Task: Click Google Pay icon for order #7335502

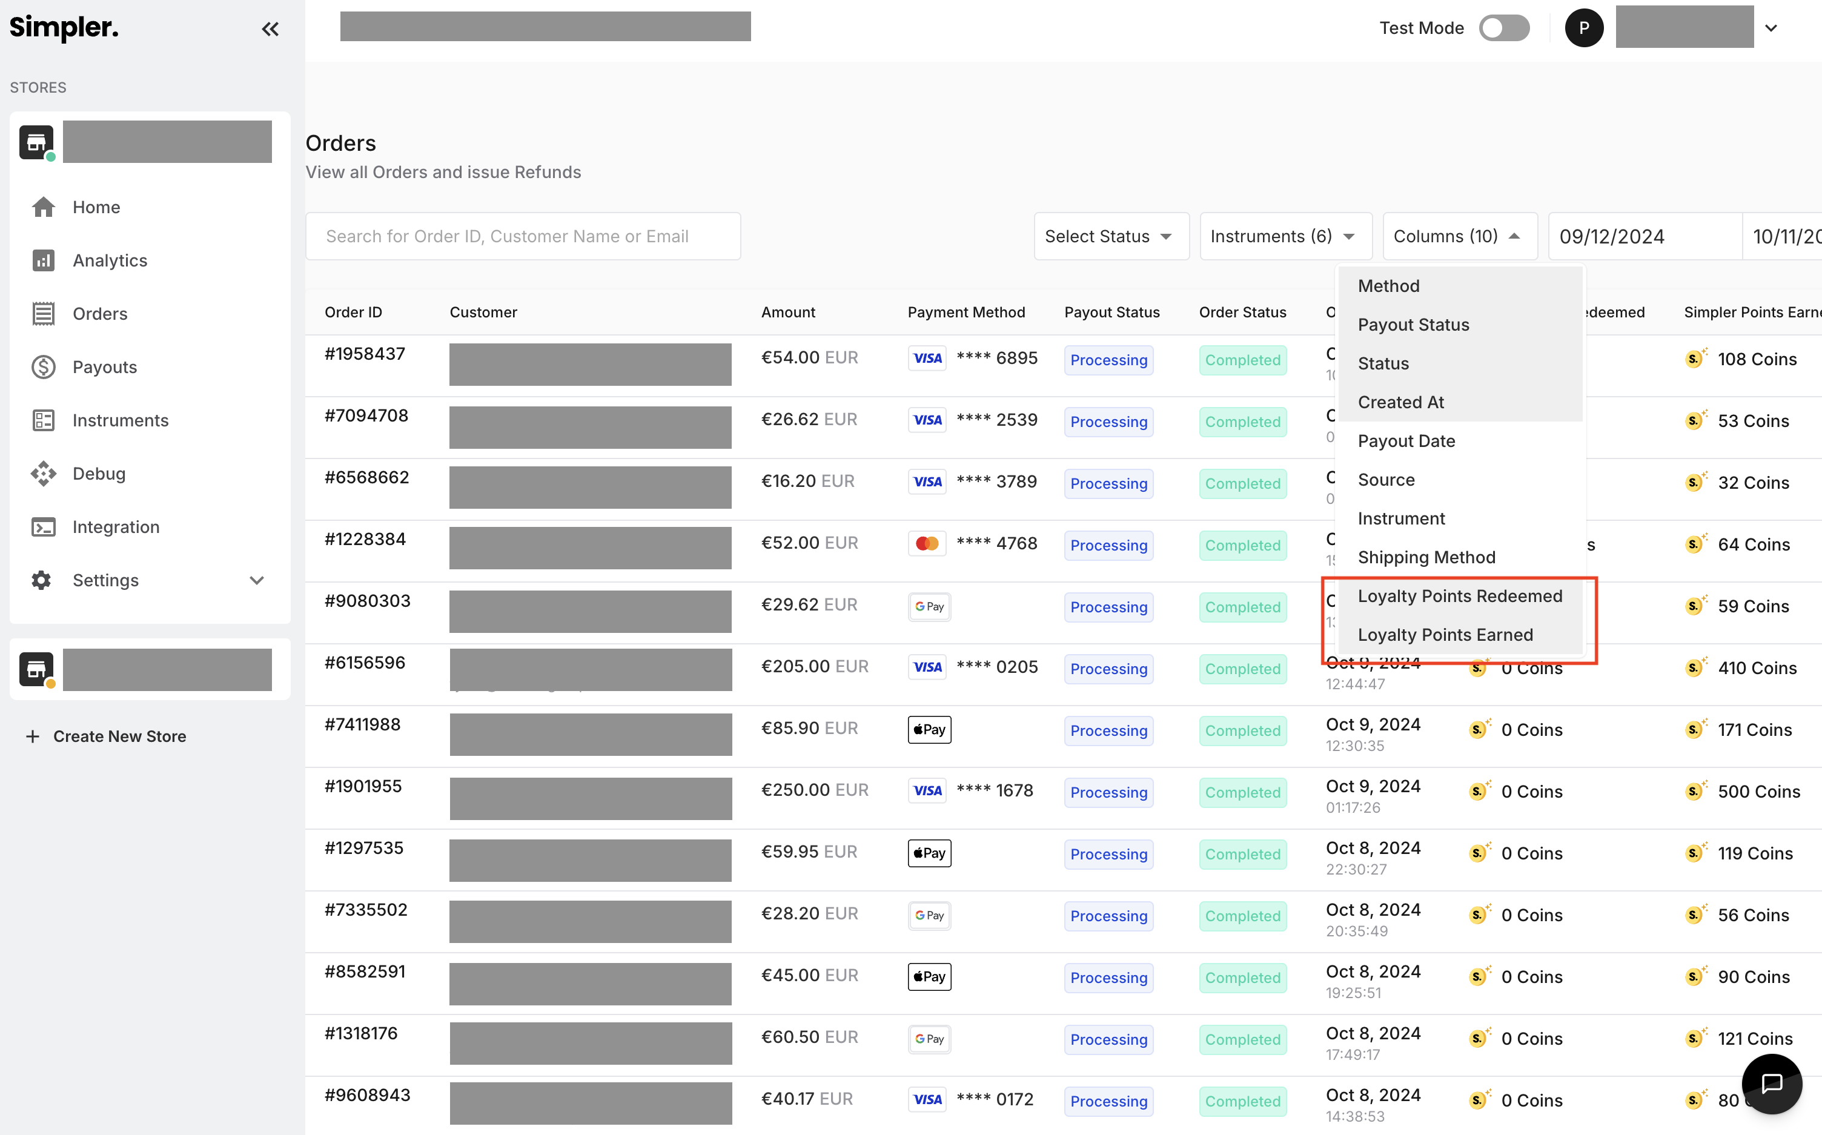Action: click(x=929, y=915)
